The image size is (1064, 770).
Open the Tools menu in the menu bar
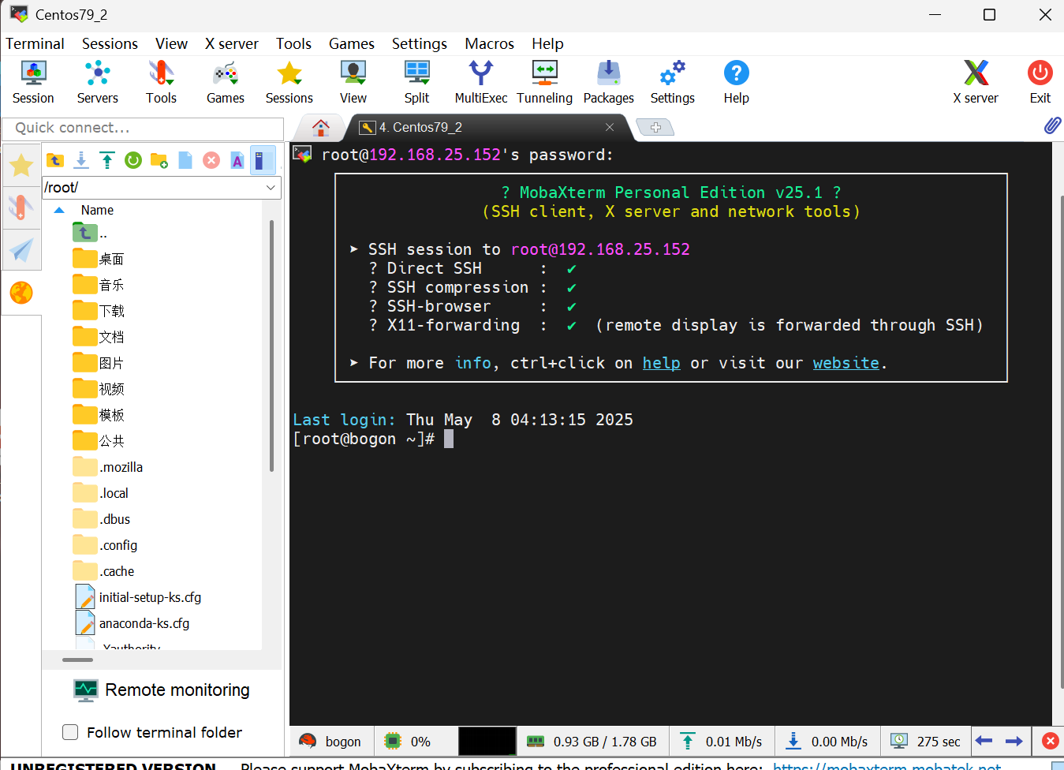click(x=293, y=43)
